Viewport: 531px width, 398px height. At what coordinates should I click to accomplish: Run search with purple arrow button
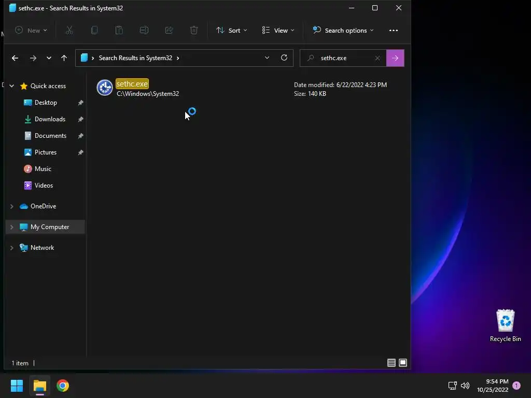(395, 58)
